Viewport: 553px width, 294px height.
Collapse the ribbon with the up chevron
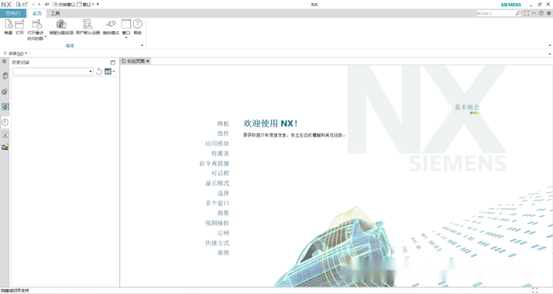click(x=533, y=13)
